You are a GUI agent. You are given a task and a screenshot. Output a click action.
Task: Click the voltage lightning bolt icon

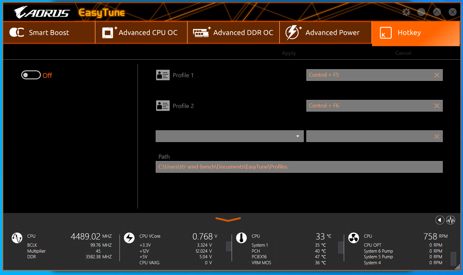pyautogui.click(x=129, y=238)
